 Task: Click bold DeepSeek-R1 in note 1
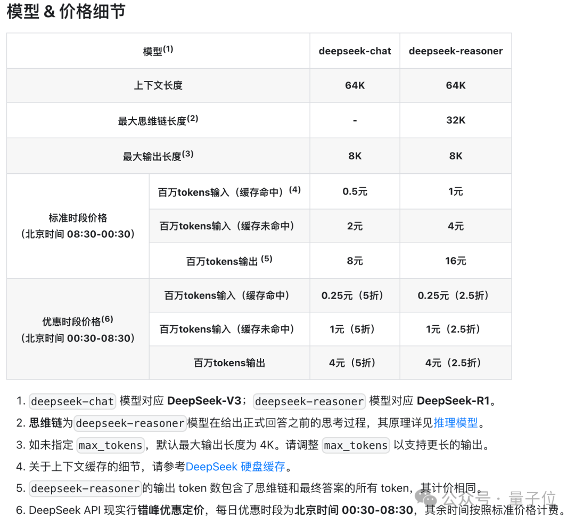click(453, 401)
